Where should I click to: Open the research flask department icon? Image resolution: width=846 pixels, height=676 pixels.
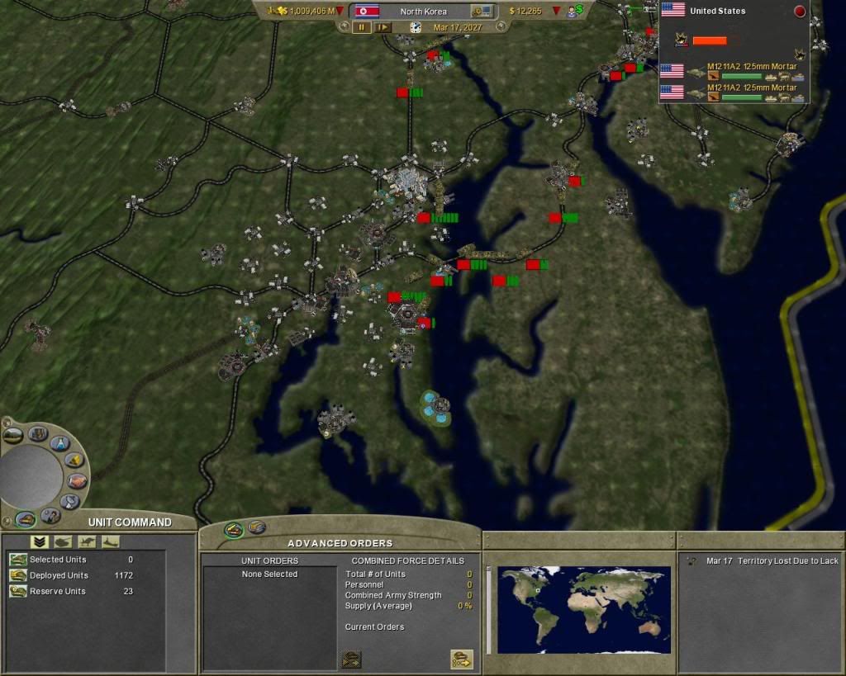click(59, 443)
